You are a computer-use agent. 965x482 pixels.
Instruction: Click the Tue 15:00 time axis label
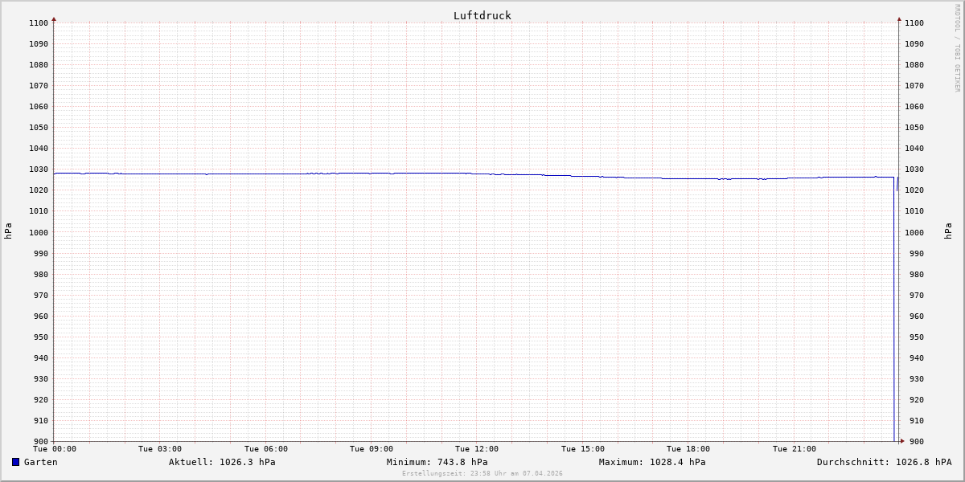(583, 449)
